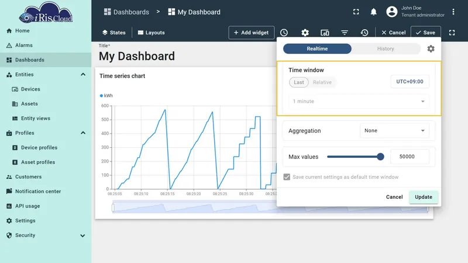Image resolution: width=468 pixels, height=263 pixels.
Task: Click the chart range navigator bar
Action: [x=270, y=207]
